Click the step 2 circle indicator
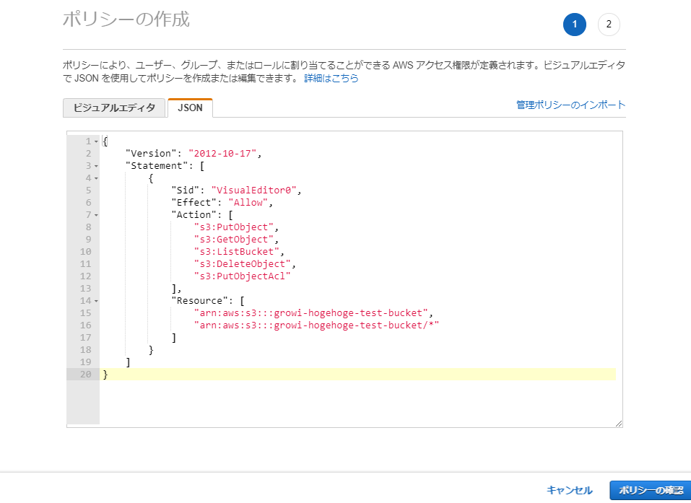 (608, 24)
